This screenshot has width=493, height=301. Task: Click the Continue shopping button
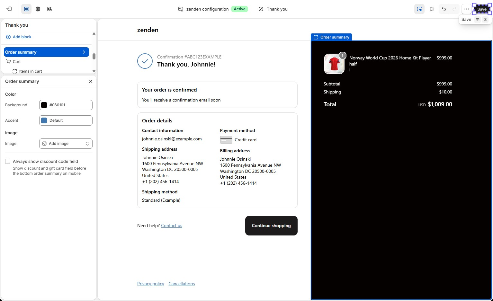pos(271,226)
